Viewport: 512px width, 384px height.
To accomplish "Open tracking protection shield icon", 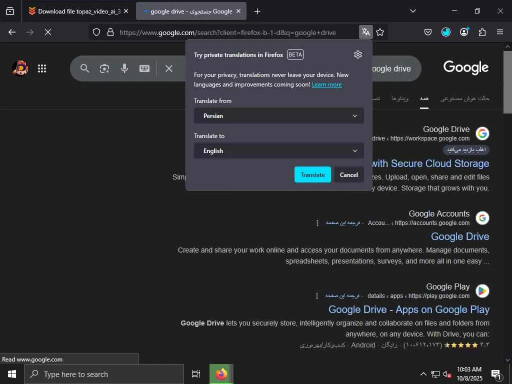I will [x=96, y=32].
